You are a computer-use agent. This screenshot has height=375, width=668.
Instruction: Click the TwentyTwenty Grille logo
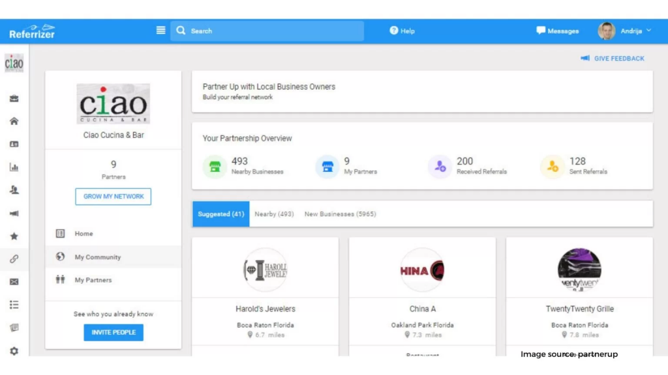tap(579, 270)
